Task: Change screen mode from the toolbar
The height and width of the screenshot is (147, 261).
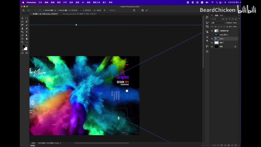Action: pos(27,53)
